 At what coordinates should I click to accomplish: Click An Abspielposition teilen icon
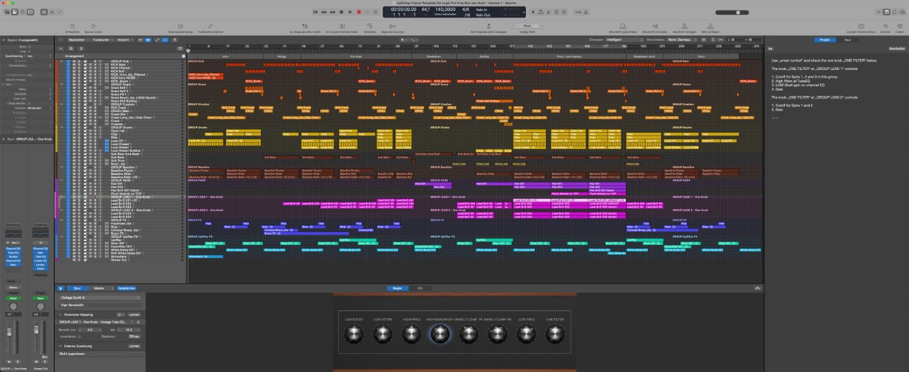click(305, 28)
